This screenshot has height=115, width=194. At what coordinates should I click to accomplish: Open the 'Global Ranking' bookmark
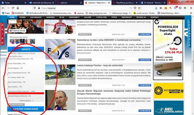(168, 13)
